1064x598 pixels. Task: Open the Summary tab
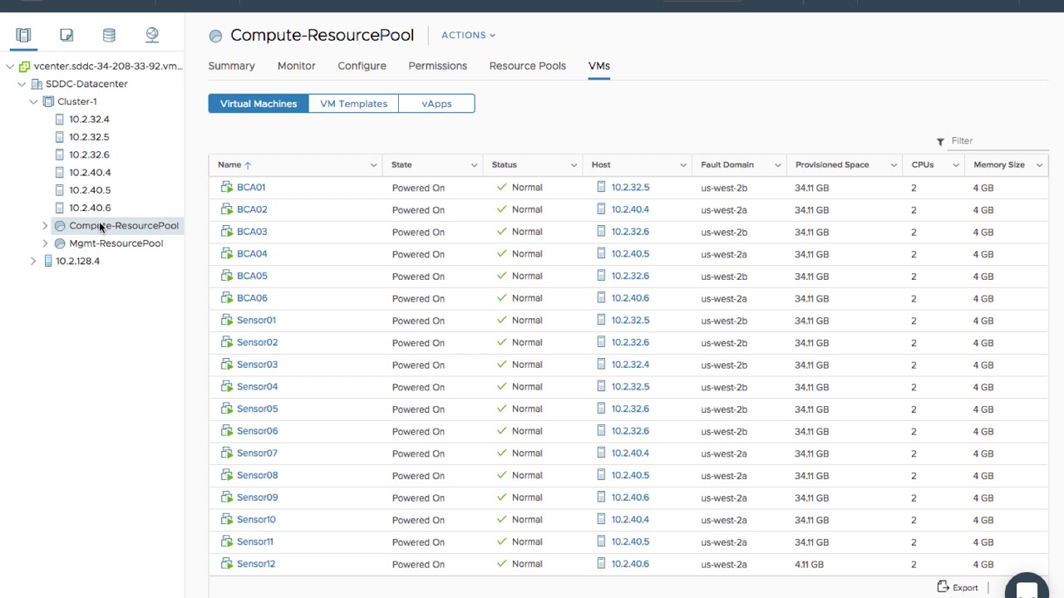tap(231, 66)
